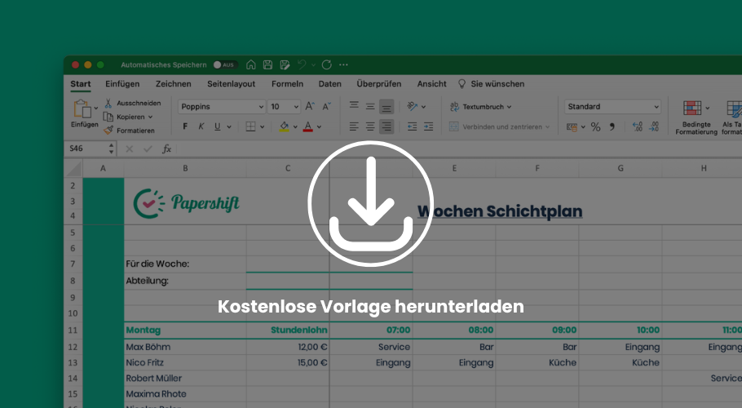This screenshot has width=742, height=408.
Task: Click the increase font size icon
Action: [x=309, y=107]
